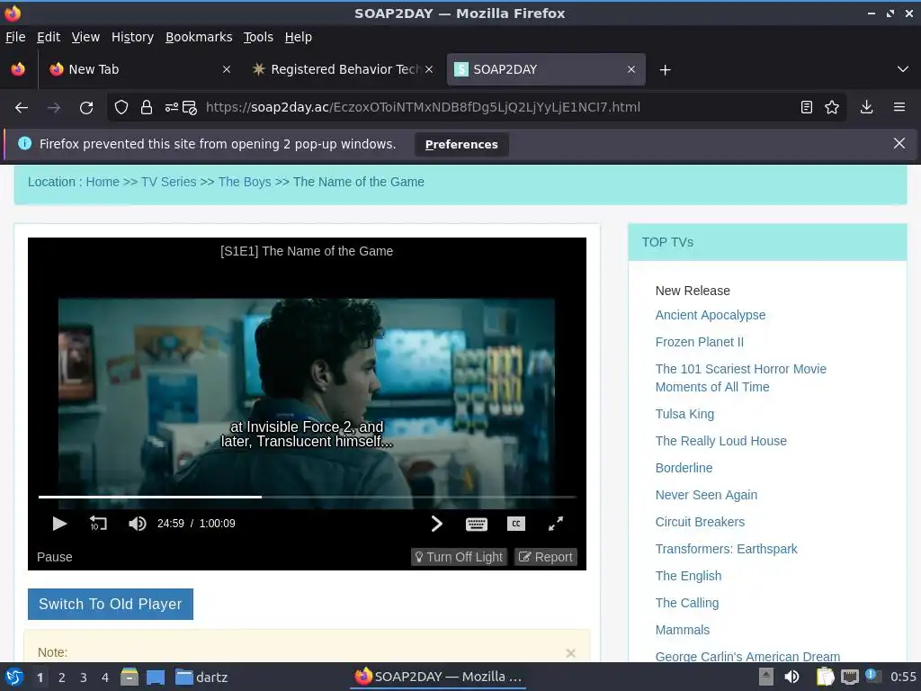Screen dimensions: 921x691
Task: Open taskbar file manager icon
Action: pos(130,677)
